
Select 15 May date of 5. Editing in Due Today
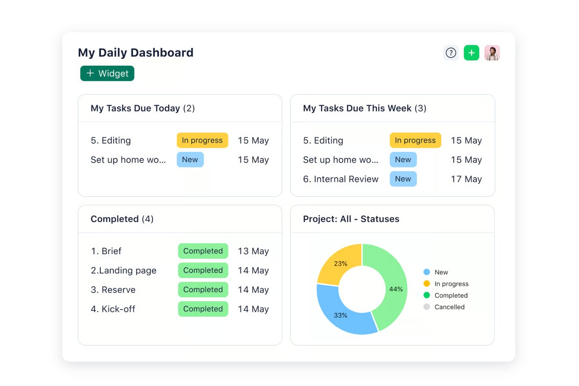[253, 140]
